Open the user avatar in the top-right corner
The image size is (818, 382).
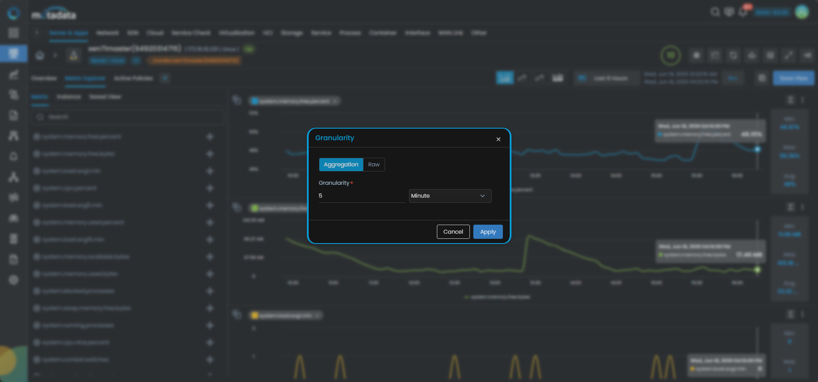(x=802, y=12)
